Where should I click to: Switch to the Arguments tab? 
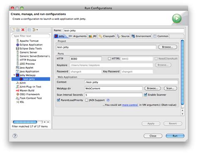coord(78,36)
